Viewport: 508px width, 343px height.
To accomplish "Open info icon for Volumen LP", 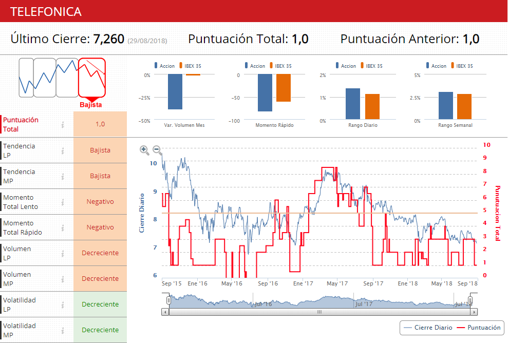I will click(x=63, y=253).
